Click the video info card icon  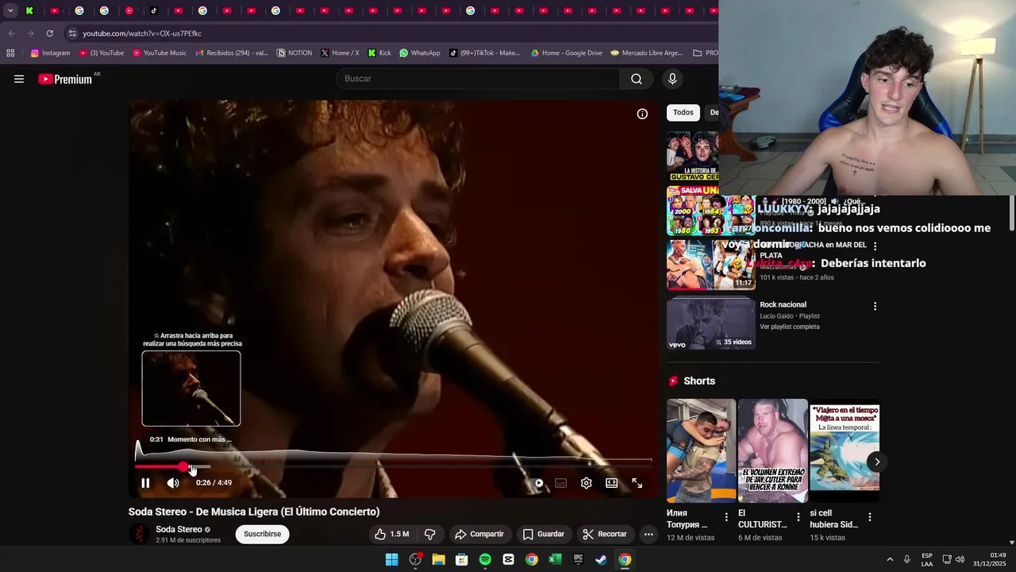[x=642, y=114]
